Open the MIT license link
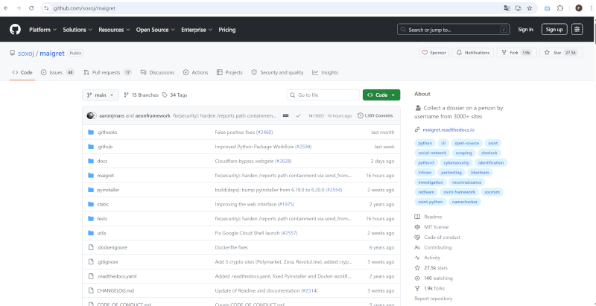596x306 pixels. click(x=436, y=227)
